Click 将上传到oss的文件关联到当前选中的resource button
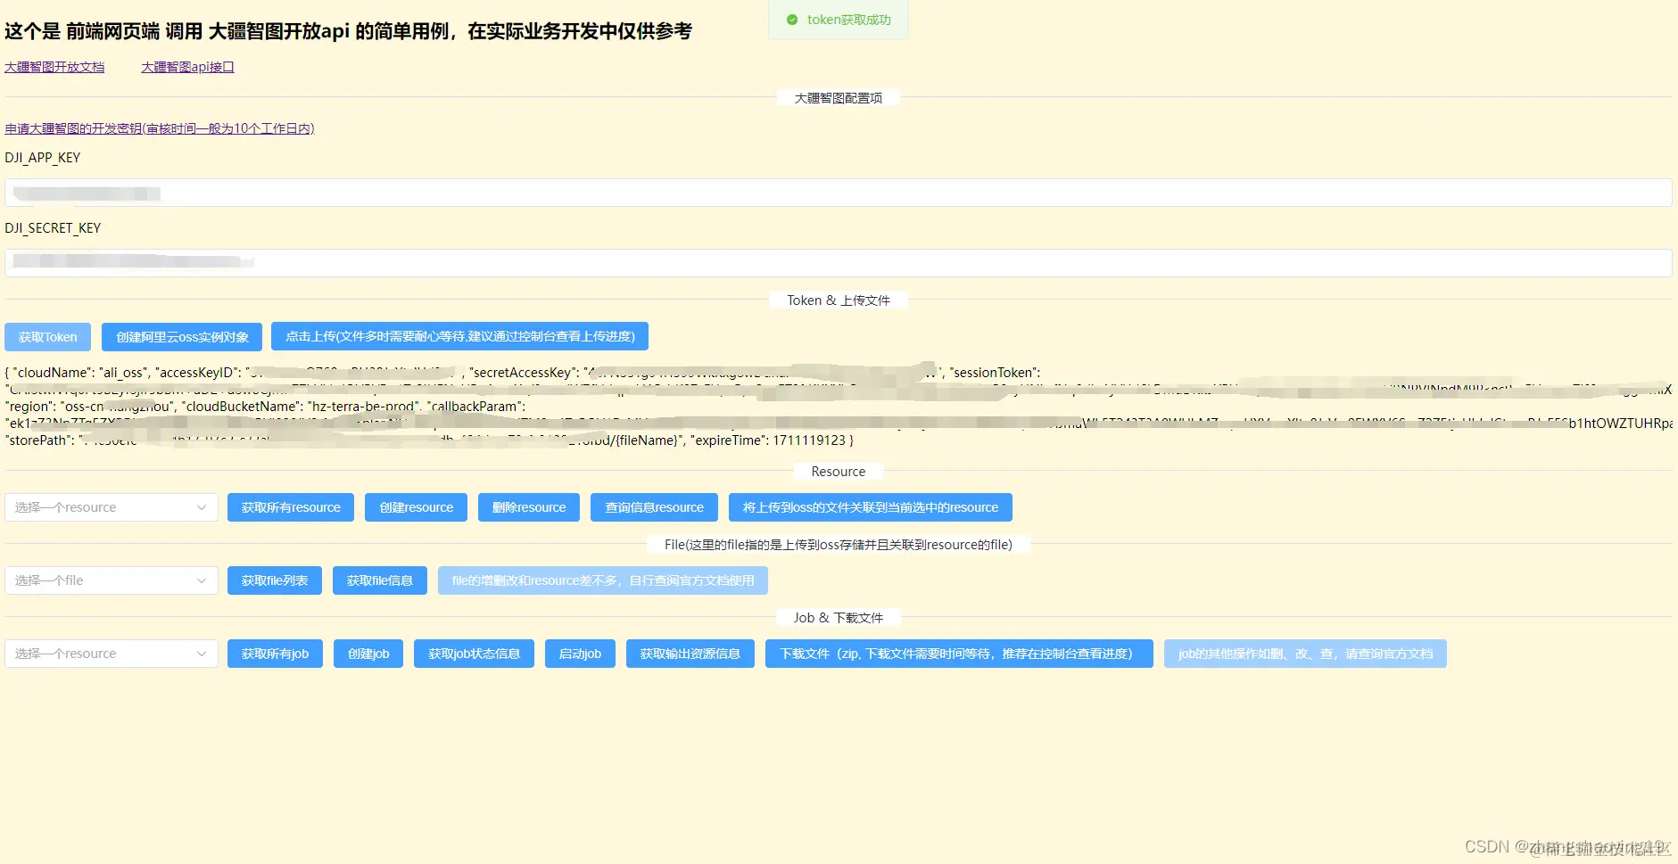This screenshot has height=864, width=1678. coord(871,507)
